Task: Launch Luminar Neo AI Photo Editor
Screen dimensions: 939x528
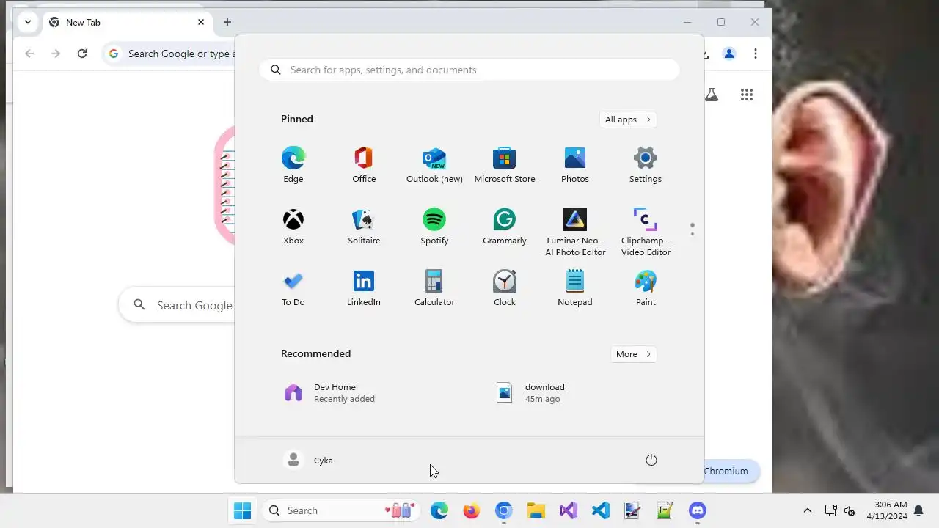Action: (x=575, y=232)
